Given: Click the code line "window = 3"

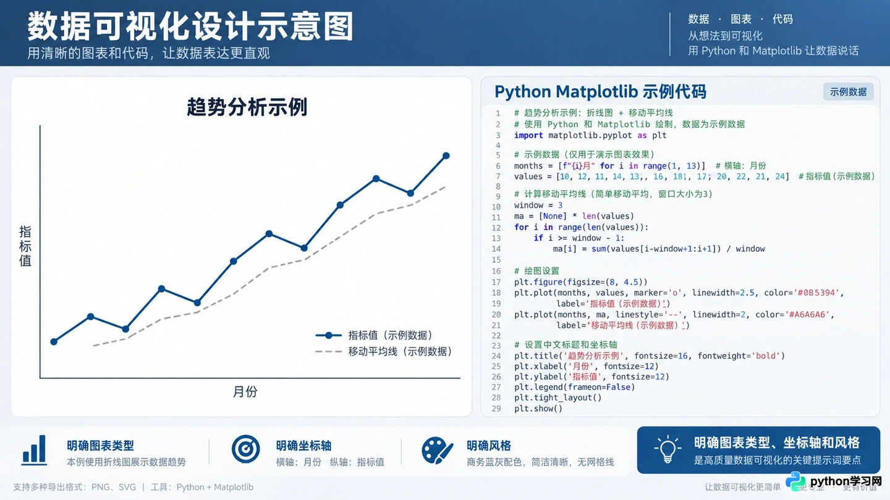Looking at the screenshot, I should 538,205.
